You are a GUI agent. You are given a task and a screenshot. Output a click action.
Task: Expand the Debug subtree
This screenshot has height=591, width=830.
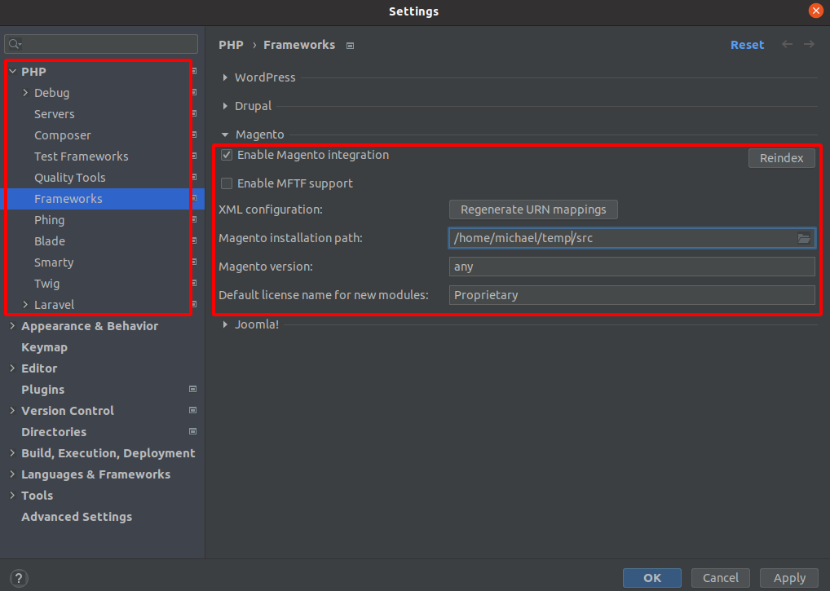click(x=25, y=93)
